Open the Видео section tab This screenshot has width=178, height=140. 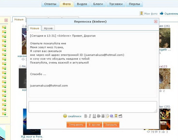[x=82, y=4]
